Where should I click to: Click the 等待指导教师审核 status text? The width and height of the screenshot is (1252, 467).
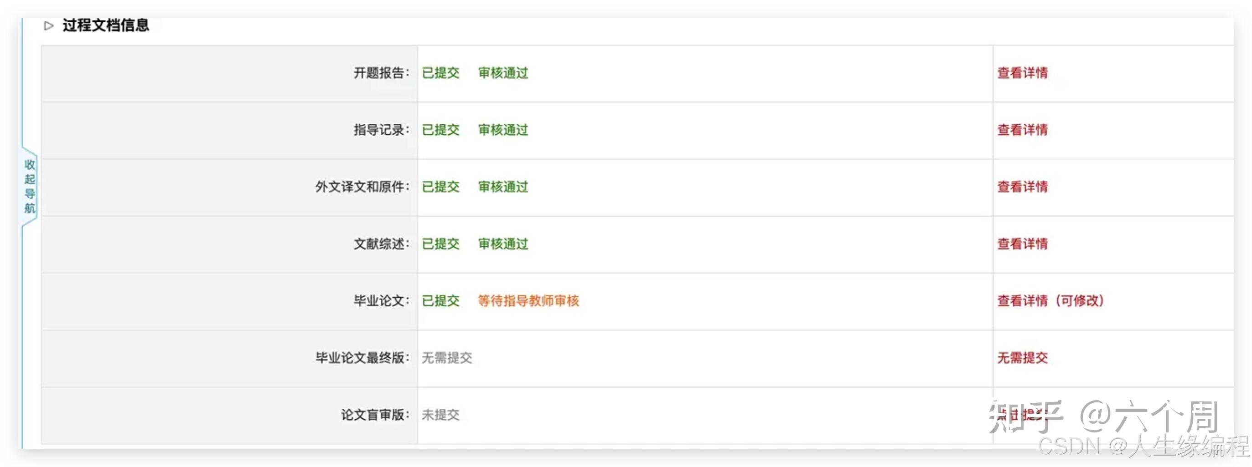(x=528, y=300)
